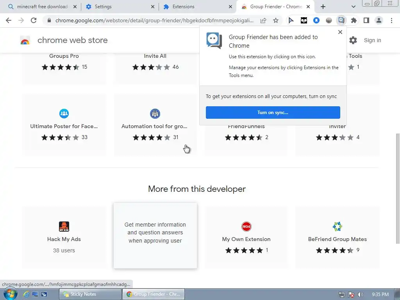The height and width of the screenshot is (300, 400).
Task: Open the hovered member information extension card
Action: tap(155, 236)
